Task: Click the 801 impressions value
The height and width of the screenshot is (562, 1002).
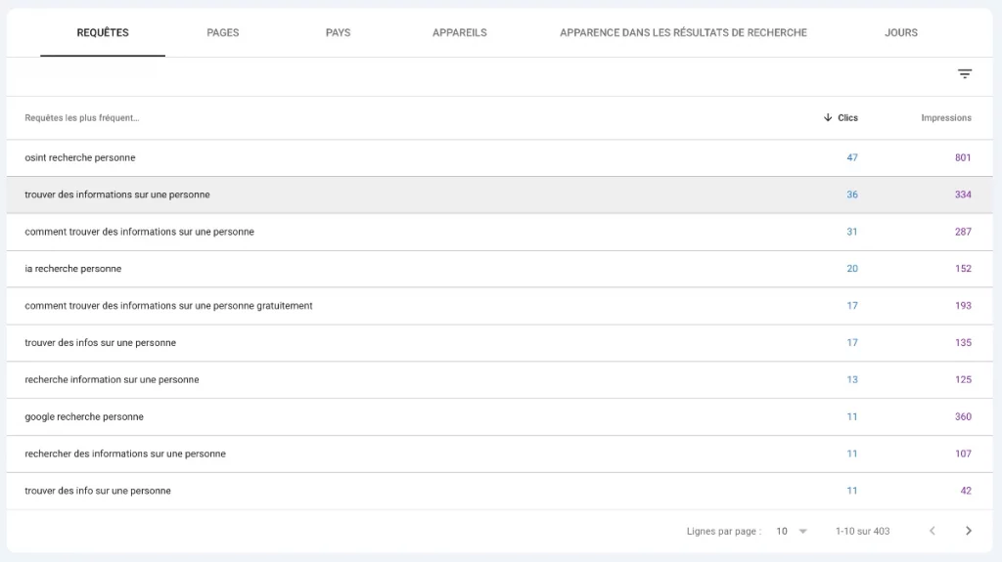Action: [x=963, y=157]
